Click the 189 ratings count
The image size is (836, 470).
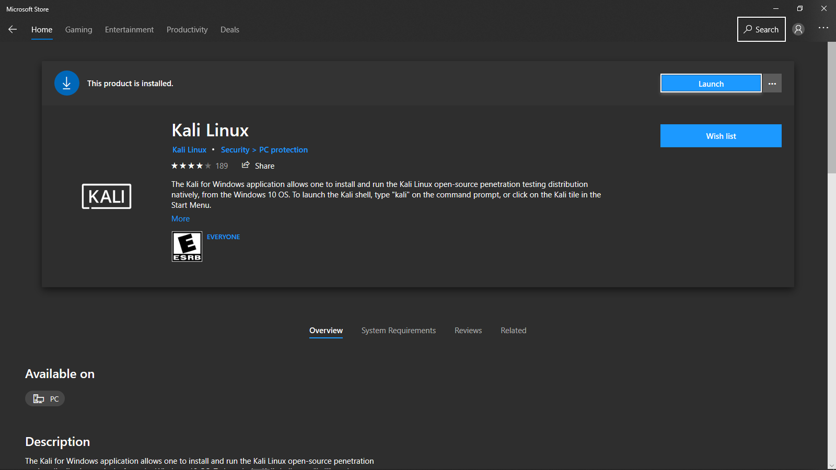pos(222,166)
